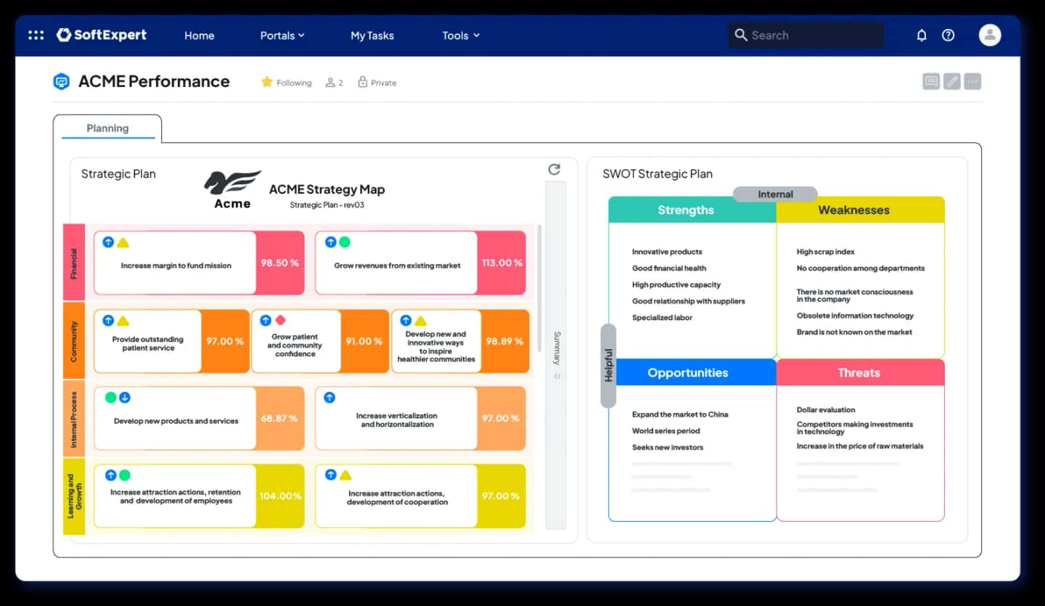Click up arrow on Provide outstanding patient service
This screenshot has width=1045, height=606.
pos(108,320)
